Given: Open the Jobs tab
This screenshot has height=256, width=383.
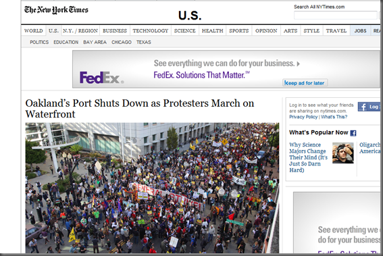Looking at the screenshot, I should (x=360, y=31).
